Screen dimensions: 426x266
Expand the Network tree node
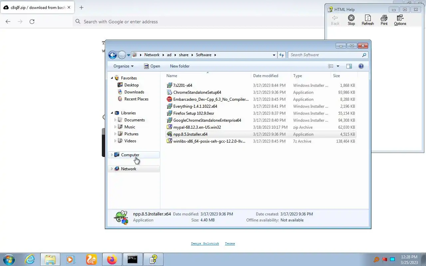[112, 169]
